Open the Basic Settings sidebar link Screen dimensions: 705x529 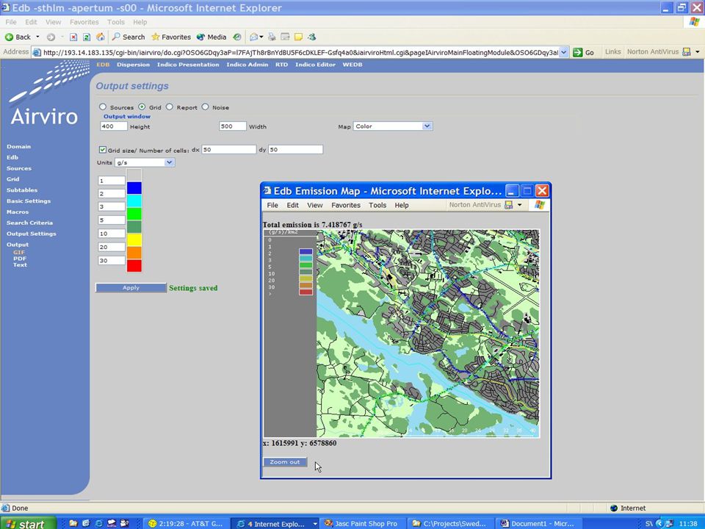pos(29,201)
